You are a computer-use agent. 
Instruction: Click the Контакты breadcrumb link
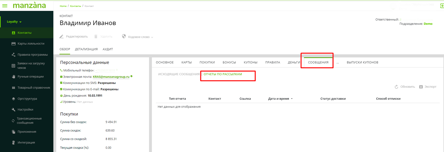(75, 6)
